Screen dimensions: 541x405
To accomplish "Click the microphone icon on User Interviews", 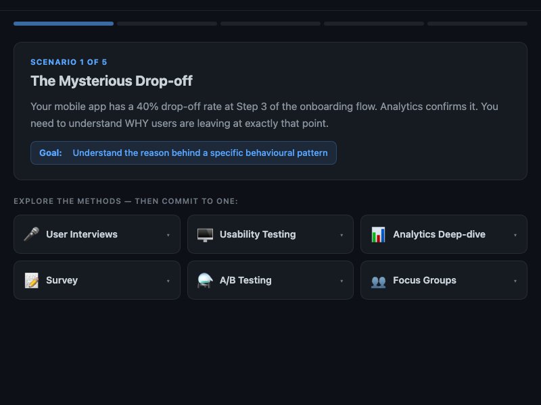I will (x=31, y=234).
